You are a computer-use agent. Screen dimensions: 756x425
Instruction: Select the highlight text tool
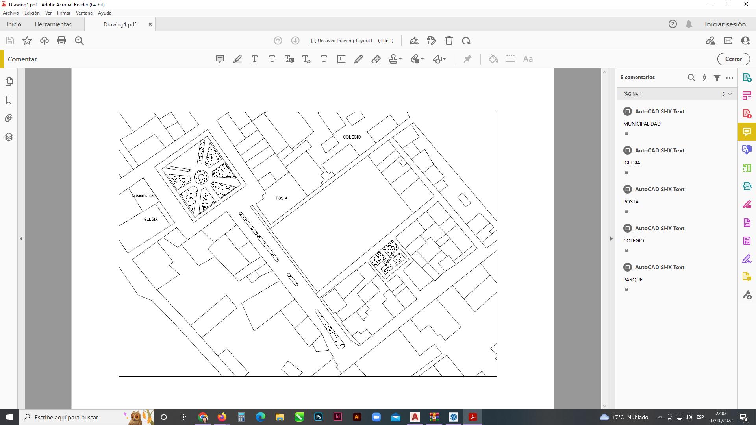point(237,59)
